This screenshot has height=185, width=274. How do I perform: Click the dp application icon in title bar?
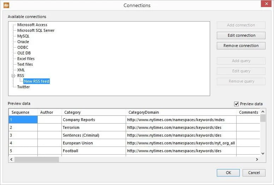tap(6, 5)
